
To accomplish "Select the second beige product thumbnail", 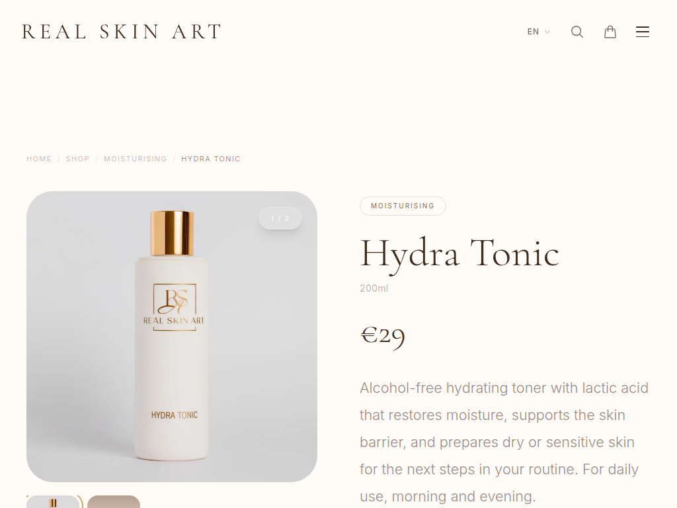I will pyautogui.click(x=114, y=501).
